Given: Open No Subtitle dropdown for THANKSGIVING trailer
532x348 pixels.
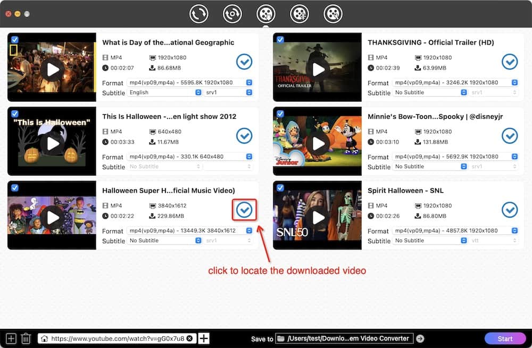Looking at the screenshot, I should (430, 93).
